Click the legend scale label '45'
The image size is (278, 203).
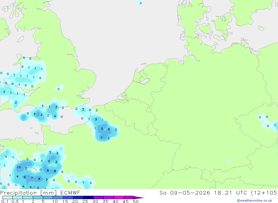point(126,201)
